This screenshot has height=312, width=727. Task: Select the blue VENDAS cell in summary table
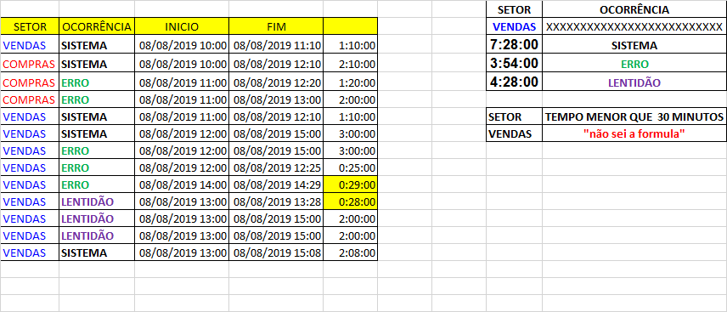click(514, 27)
